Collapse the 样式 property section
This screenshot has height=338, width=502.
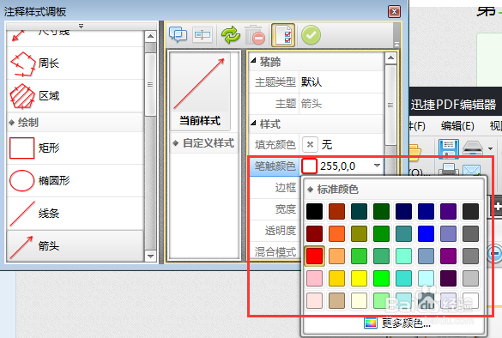click(x=253, y=123)
